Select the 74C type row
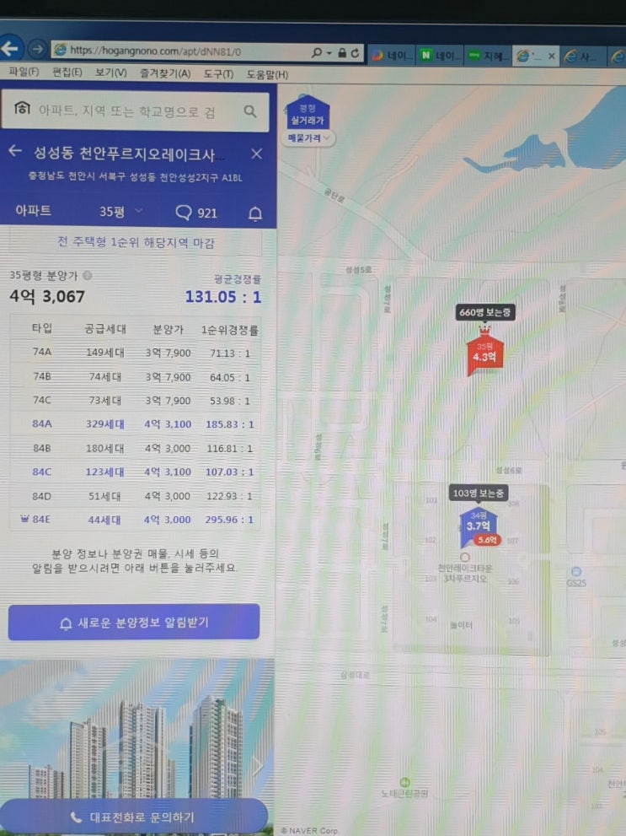The height and width of the screenshot is (836, 626). (x=135, y=400)
